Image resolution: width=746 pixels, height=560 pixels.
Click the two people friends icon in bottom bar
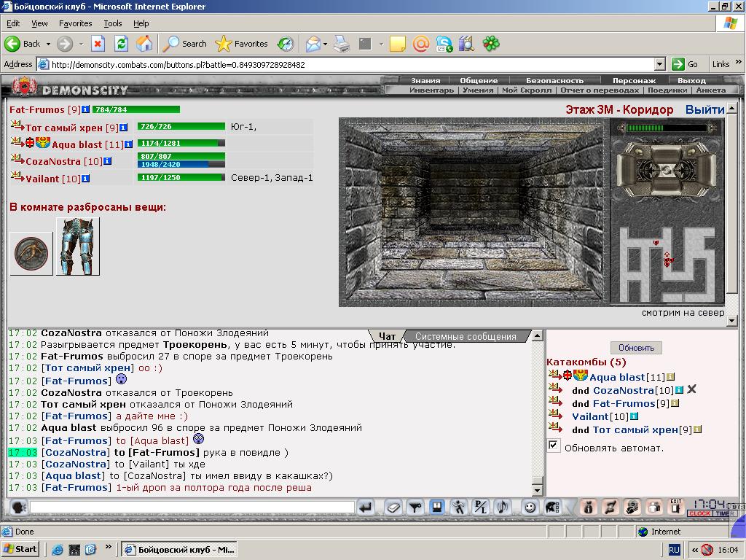(x=654, y=507)
